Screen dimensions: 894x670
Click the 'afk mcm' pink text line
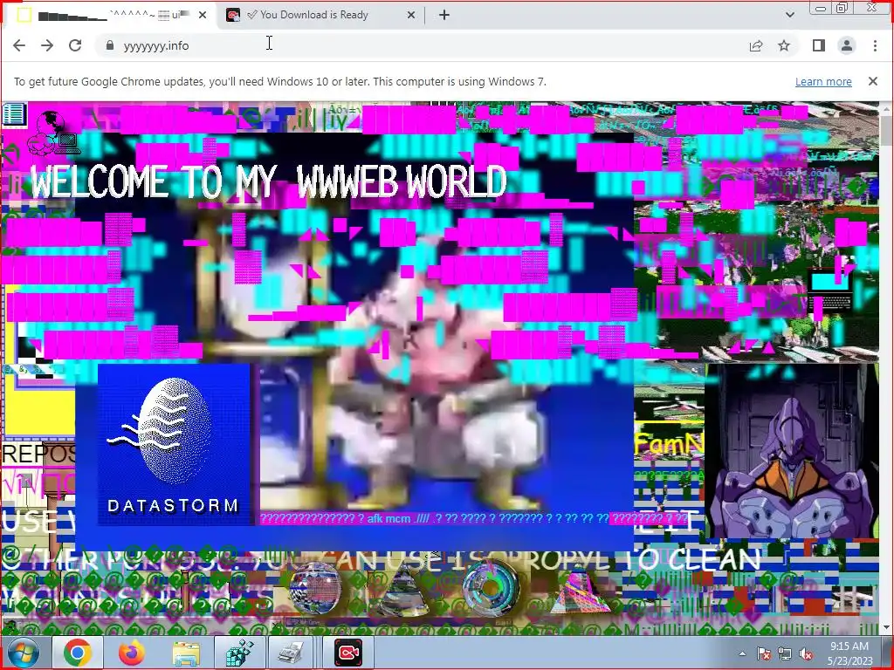point(473,518)
